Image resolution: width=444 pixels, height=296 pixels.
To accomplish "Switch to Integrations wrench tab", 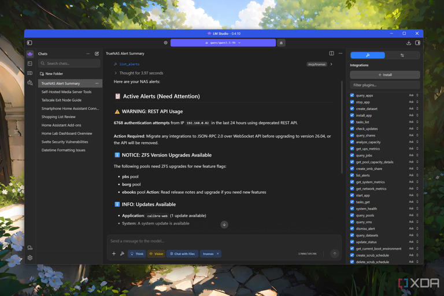I will pyautogui.click(x=368, y=55).
